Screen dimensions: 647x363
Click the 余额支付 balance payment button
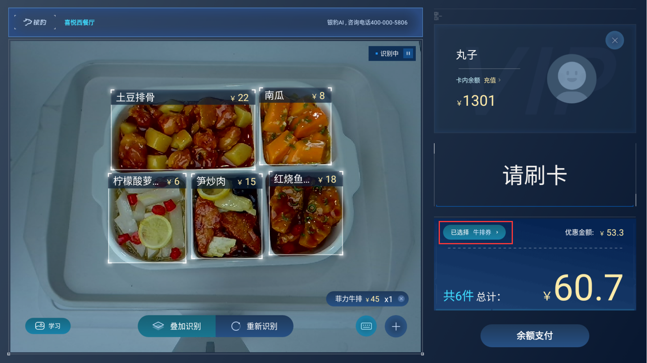coord(535,336)
